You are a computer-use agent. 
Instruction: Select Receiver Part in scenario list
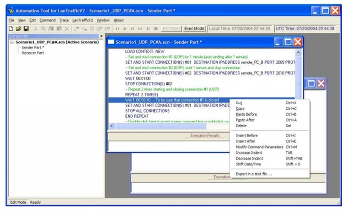pyautogui.click(x=33, y=53)
